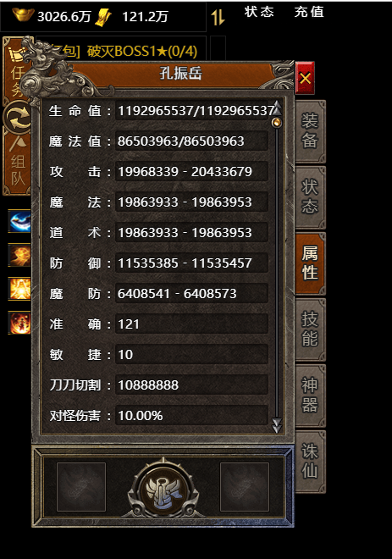Activate the red fire skill icon
Screen dimensions: 392x559
(19, 323)
